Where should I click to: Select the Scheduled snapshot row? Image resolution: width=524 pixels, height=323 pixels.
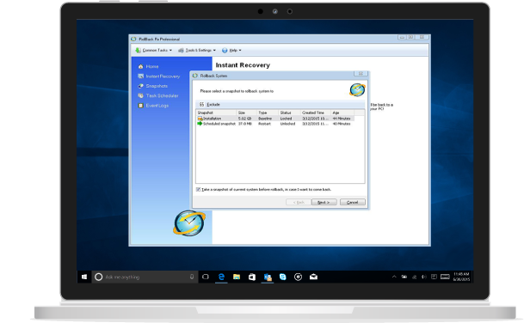click(275, 124)
